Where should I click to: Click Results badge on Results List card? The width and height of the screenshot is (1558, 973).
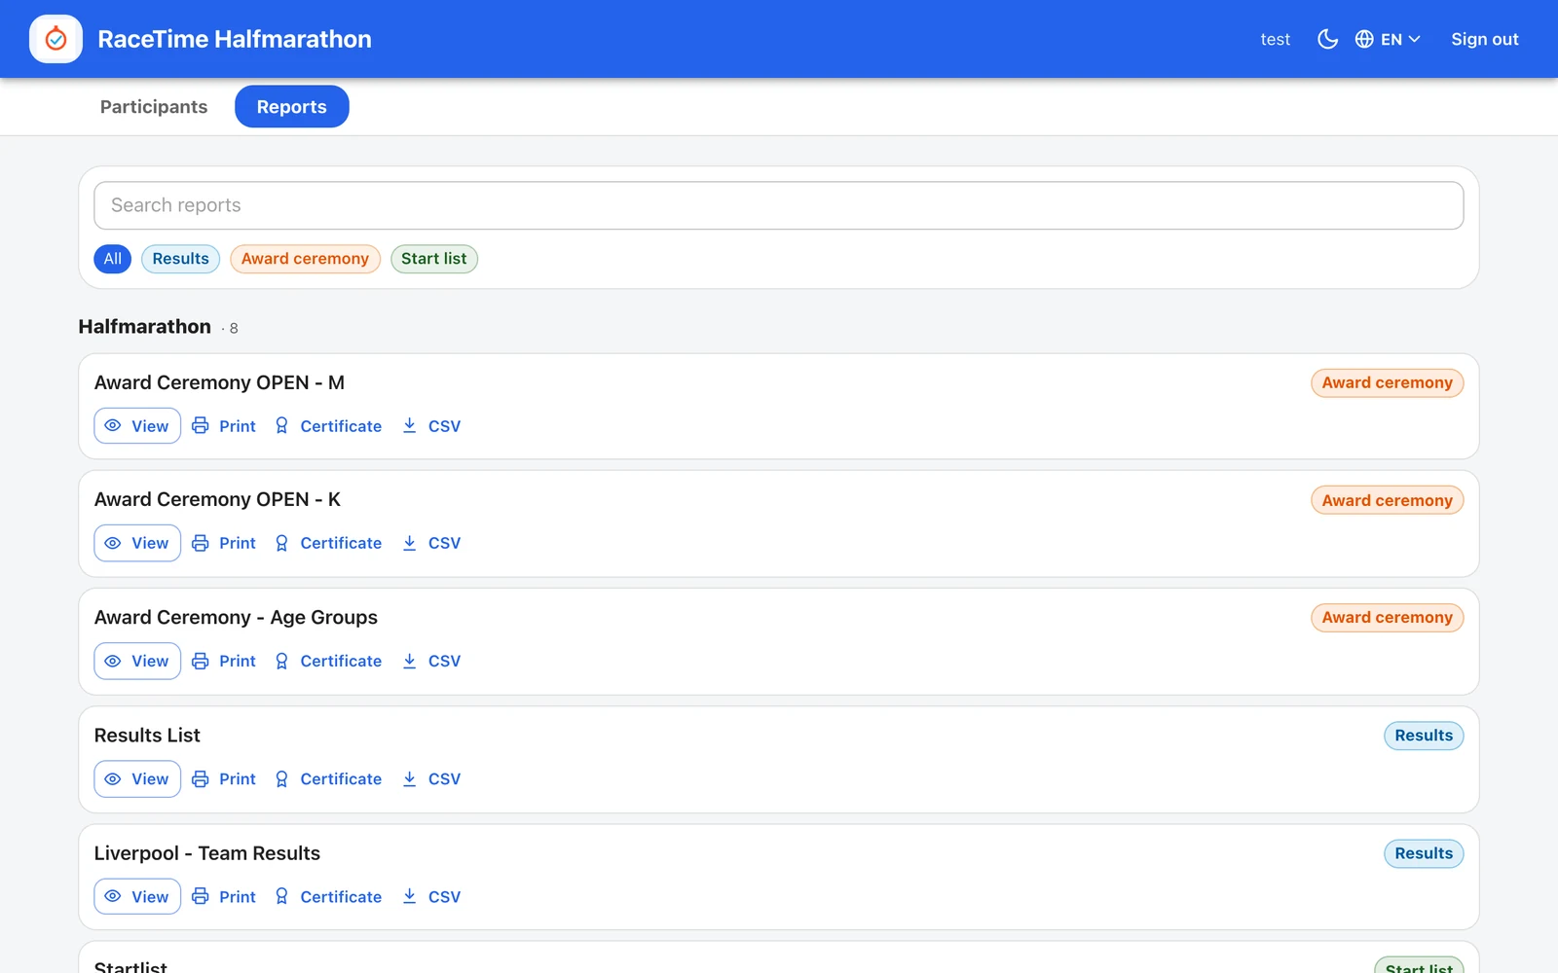(1424, 736)
